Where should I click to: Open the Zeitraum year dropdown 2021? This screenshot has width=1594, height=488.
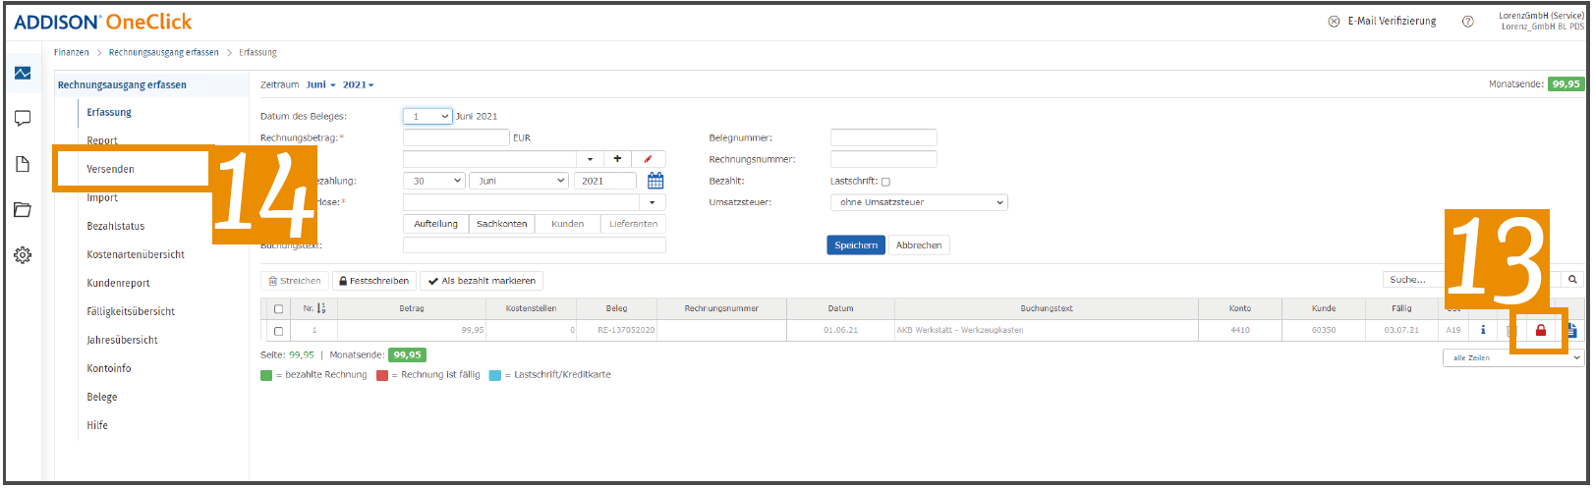click(x=358, y=84)
